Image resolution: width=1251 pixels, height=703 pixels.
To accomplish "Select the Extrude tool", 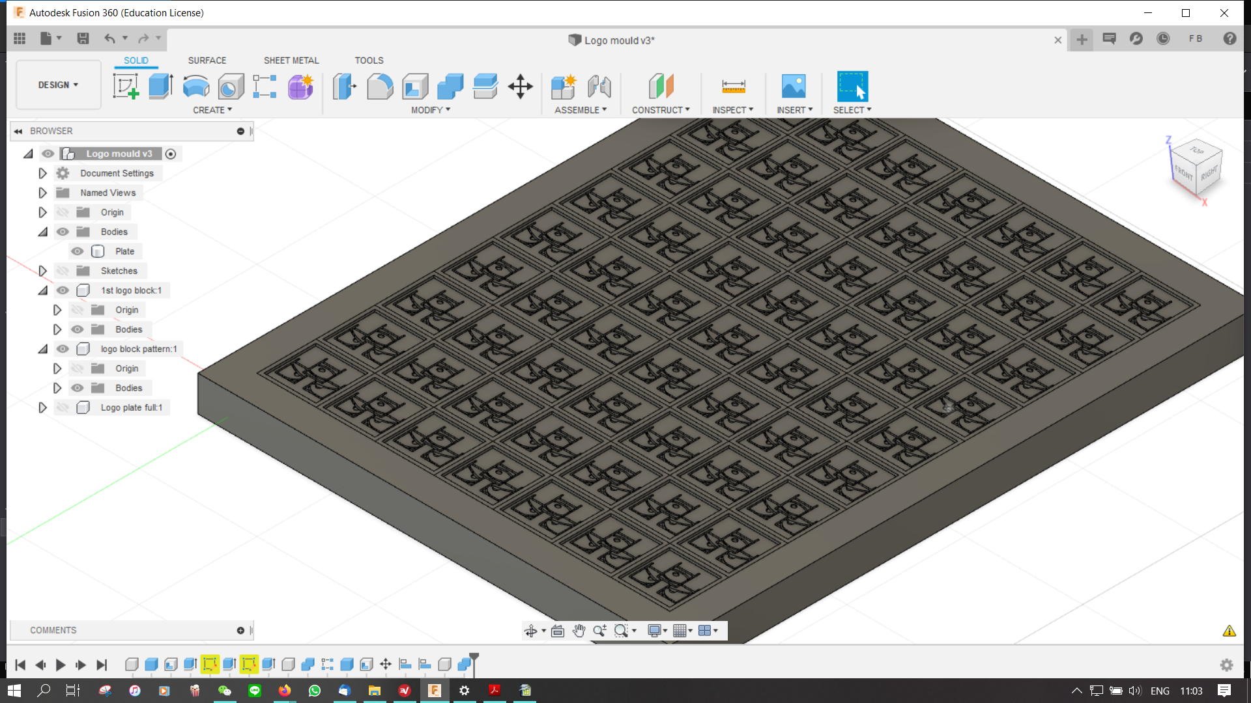I will coord(160,87).
